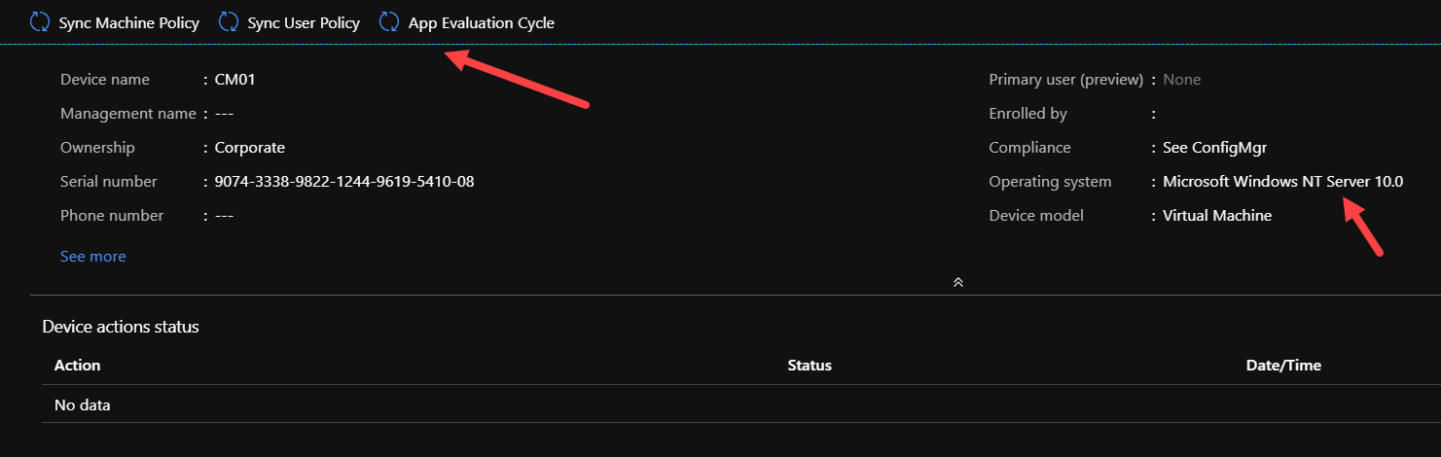Image resolution: width=1441 pixels, height=457 pixels.
Task: Collapse the device essentials section with the chevron
Action: click(x=958, y=282)
